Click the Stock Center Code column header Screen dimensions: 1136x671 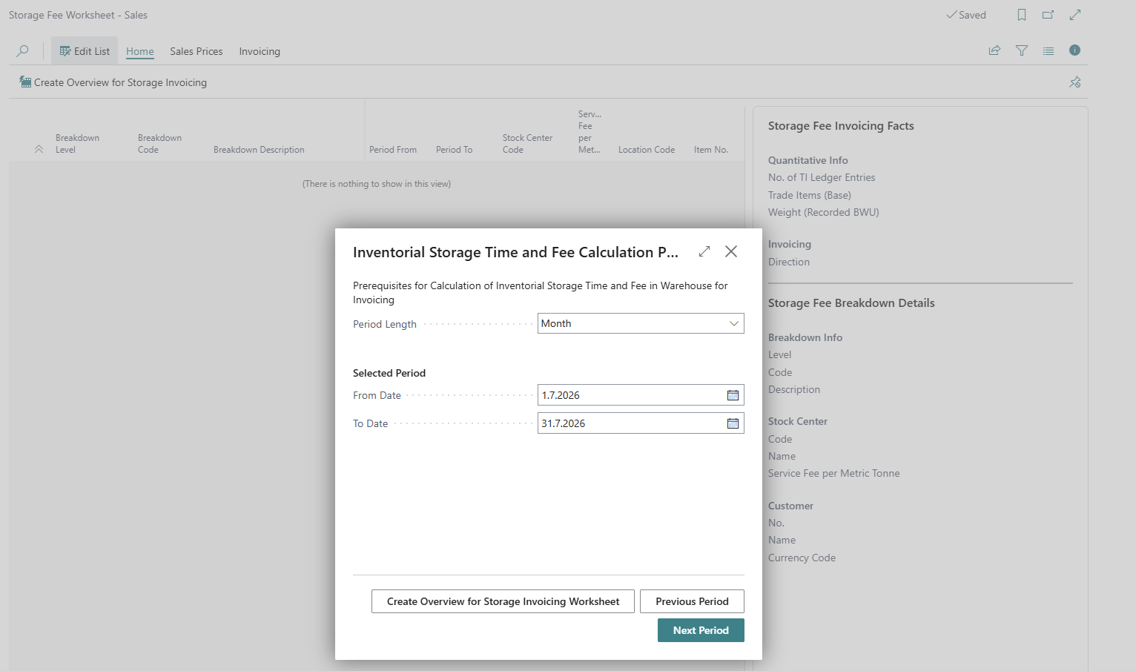click(527, 144)
